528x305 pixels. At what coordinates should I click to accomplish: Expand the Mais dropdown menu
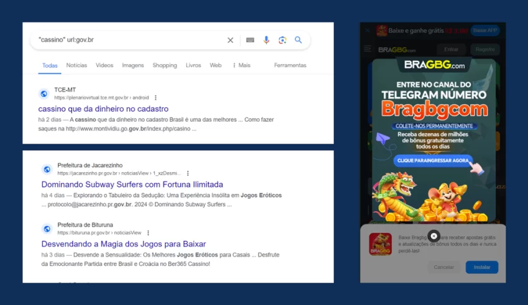(x=242, y=65)
